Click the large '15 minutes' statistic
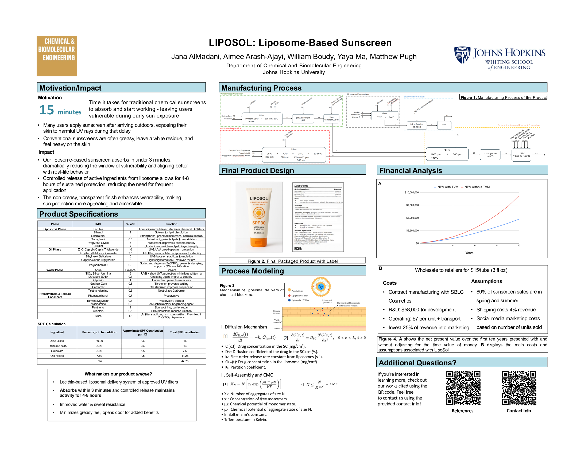The width and height of the screenshot is (588, 454). tap(60, 110)
